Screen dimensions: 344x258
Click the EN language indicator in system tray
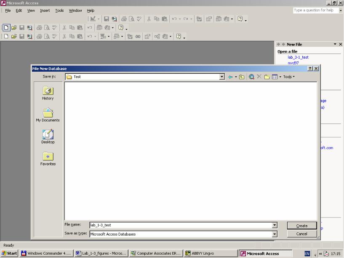click(307, 254)
